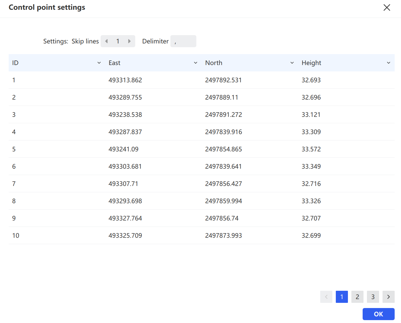Confirm with the OK button
This screenshot has height=323, width=401.
coord(378,314)
